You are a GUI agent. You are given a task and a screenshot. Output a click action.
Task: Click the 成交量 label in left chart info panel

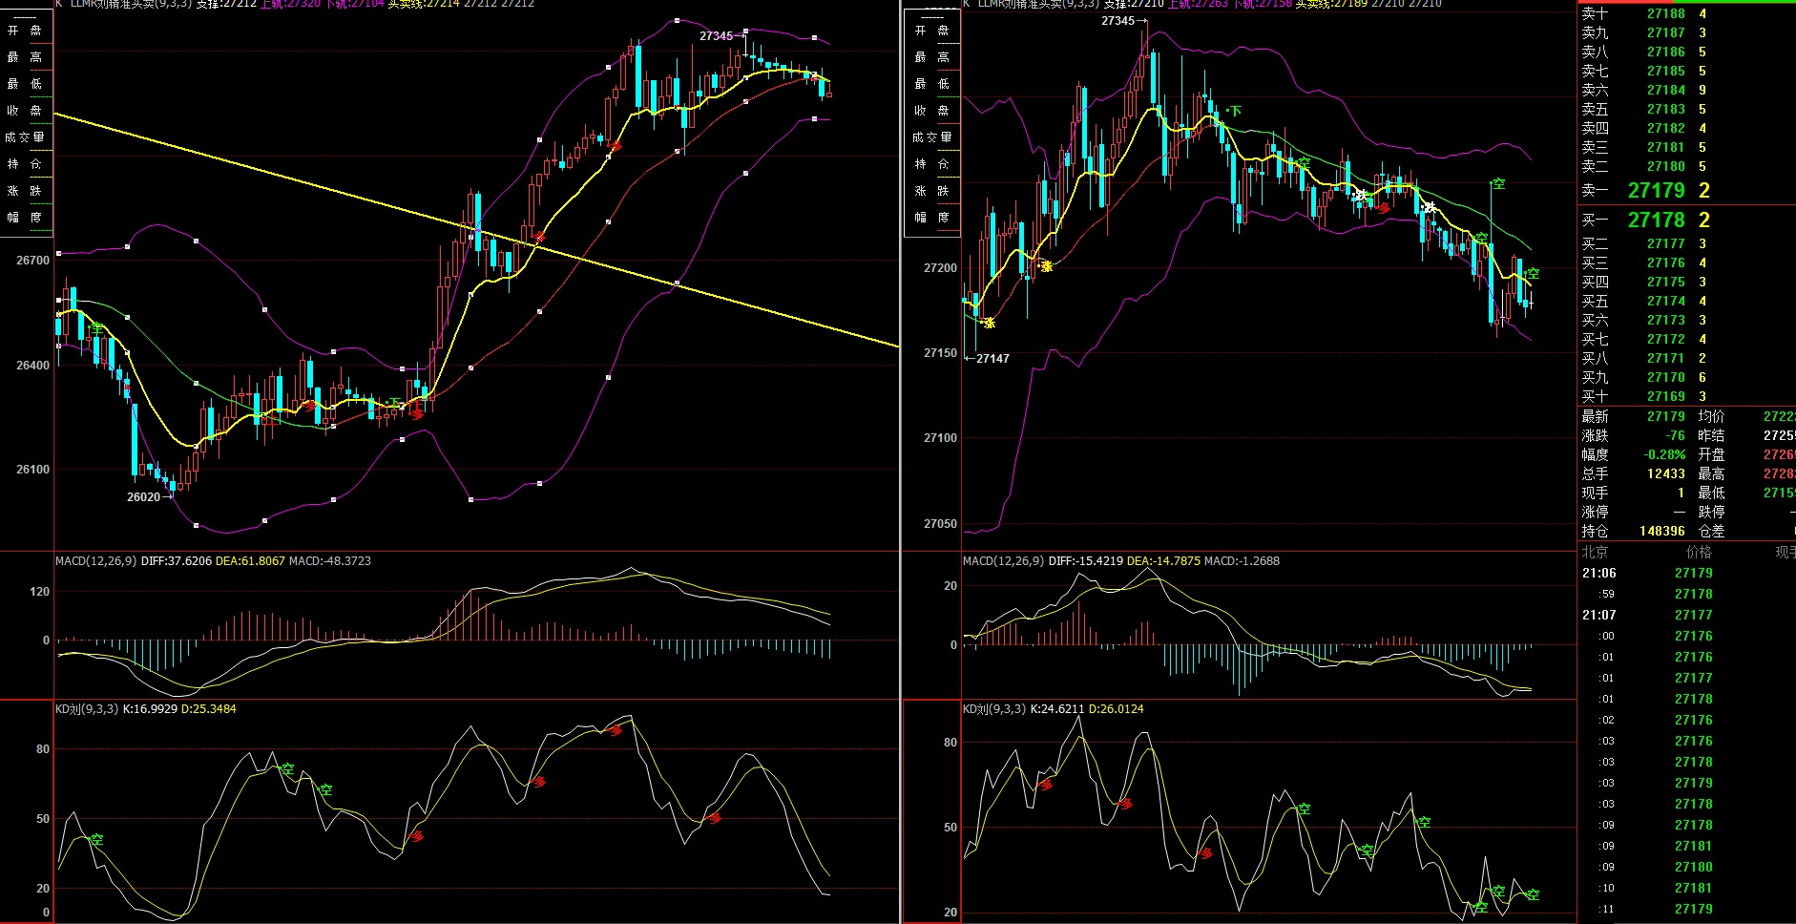pos(25,137)
